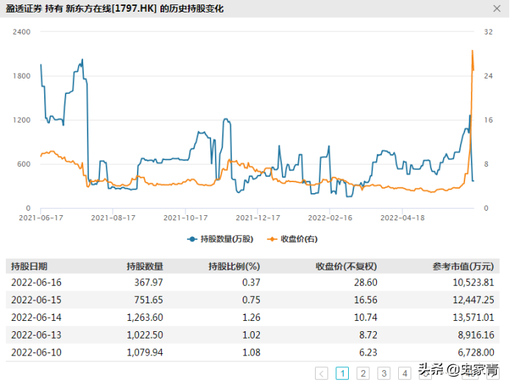This screenshot has height=387, width=510.
Task: Click the 参考市值(万元) column header
Action: tap(463, 267)
